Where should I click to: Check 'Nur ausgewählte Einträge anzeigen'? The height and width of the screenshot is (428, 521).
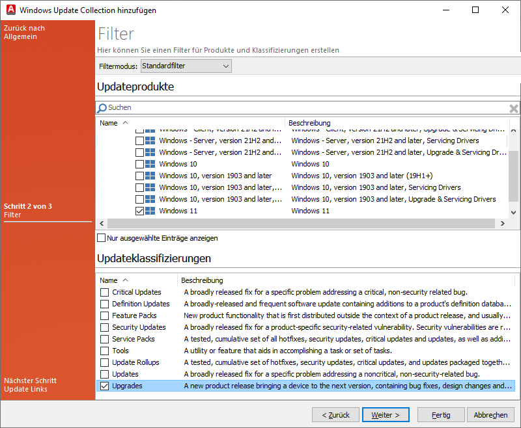point(102,237)
